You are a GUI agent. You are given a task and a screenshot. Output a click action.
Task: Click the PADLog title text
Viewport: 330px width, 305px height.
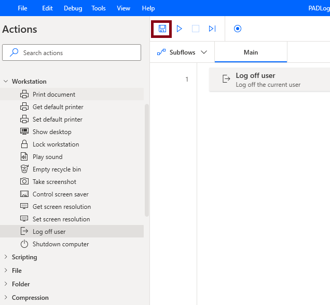pyautogui.click(x=319, y=8)
